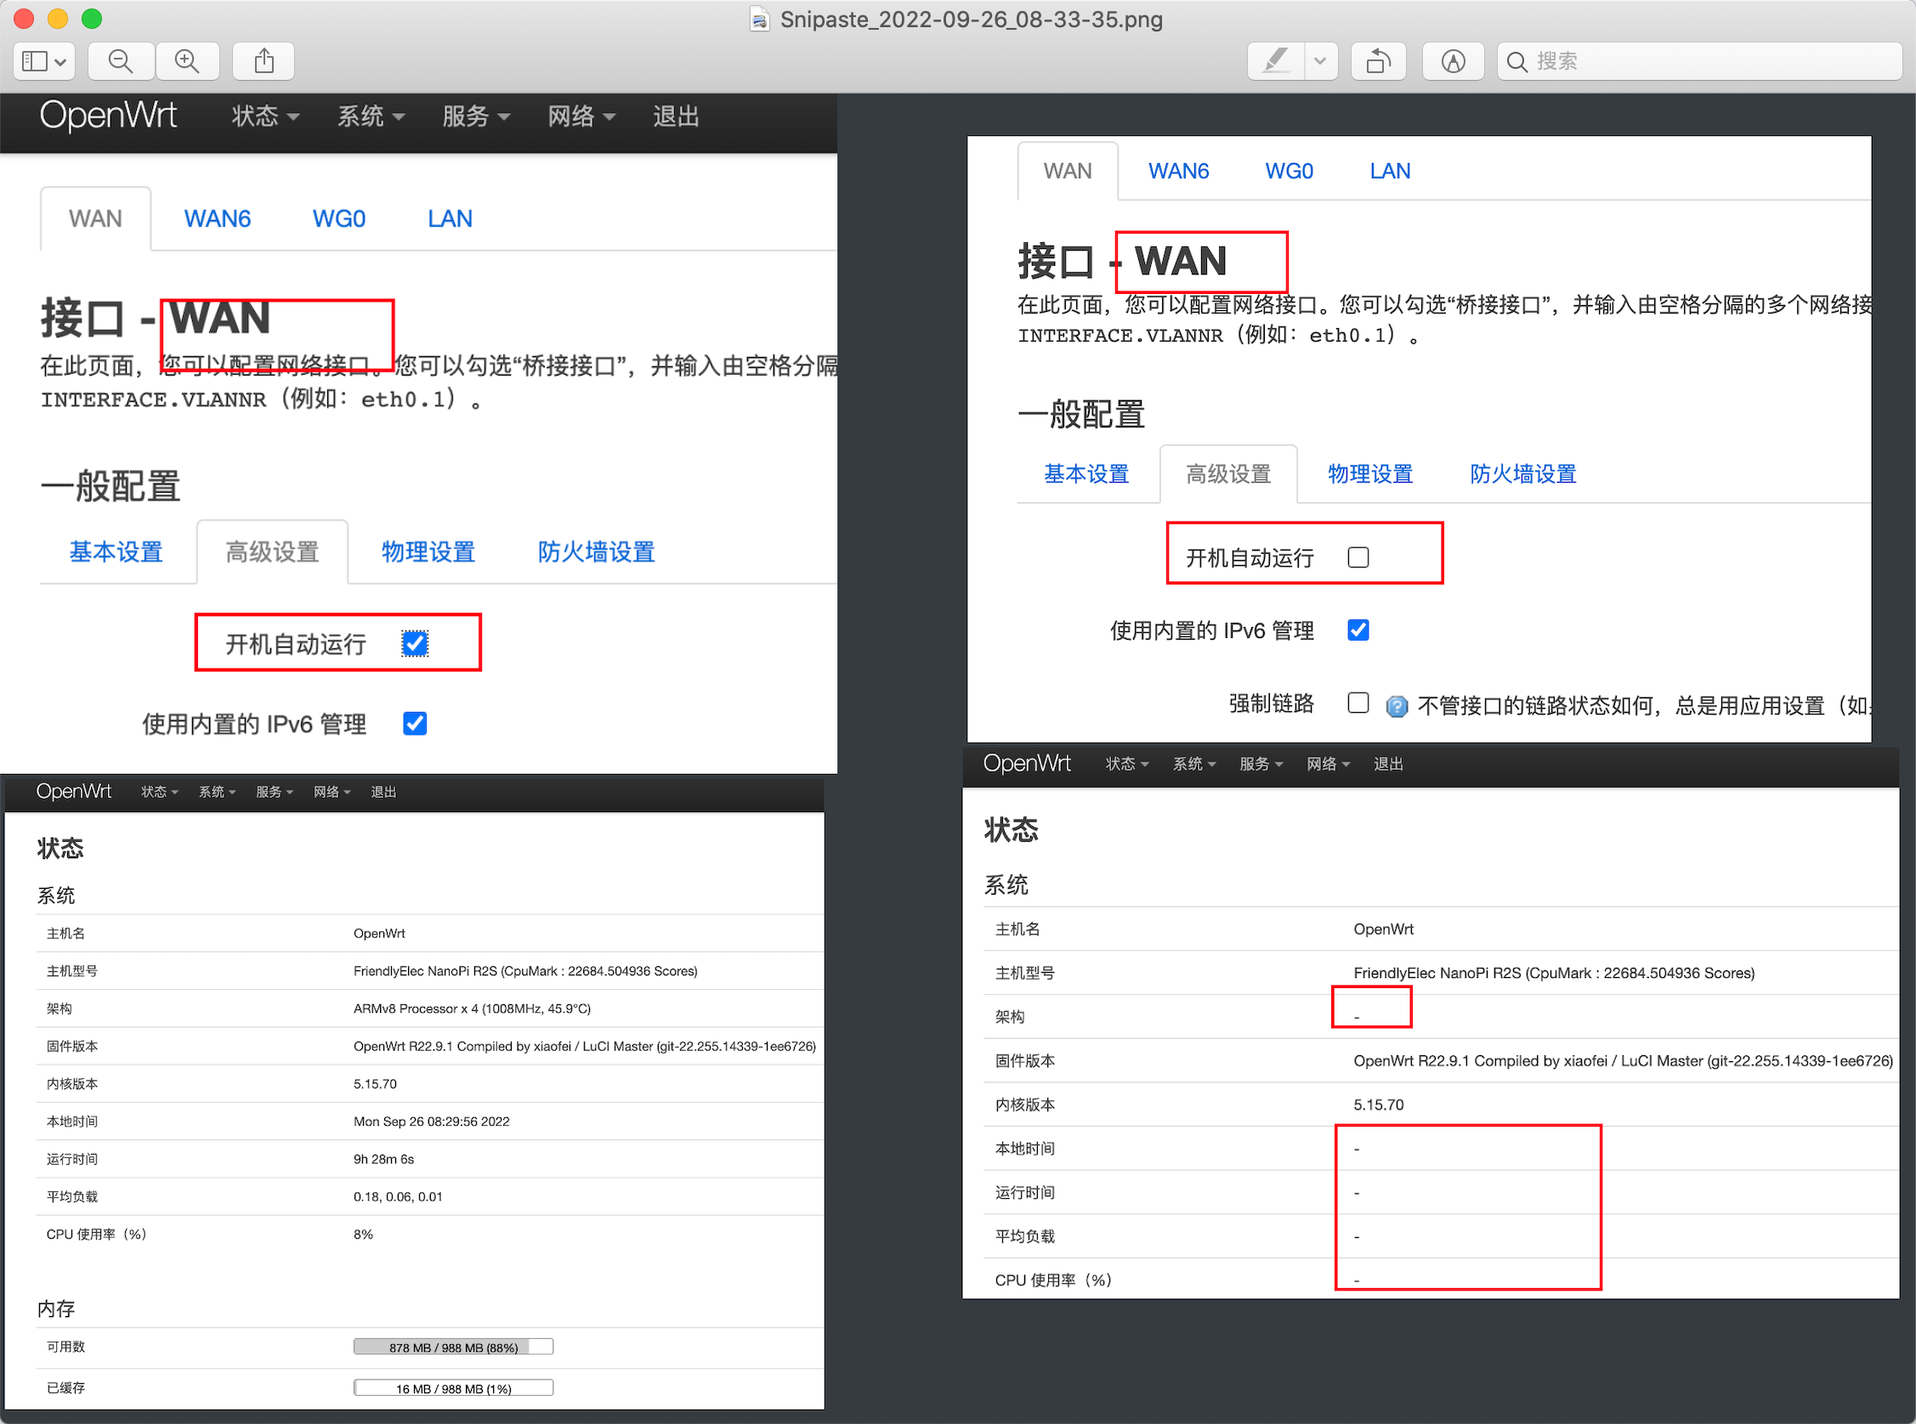The width and height of the screenshot is (1916, 1424).
Task: Open 系统 menu in top-left panel
Action: coord(371,116)
